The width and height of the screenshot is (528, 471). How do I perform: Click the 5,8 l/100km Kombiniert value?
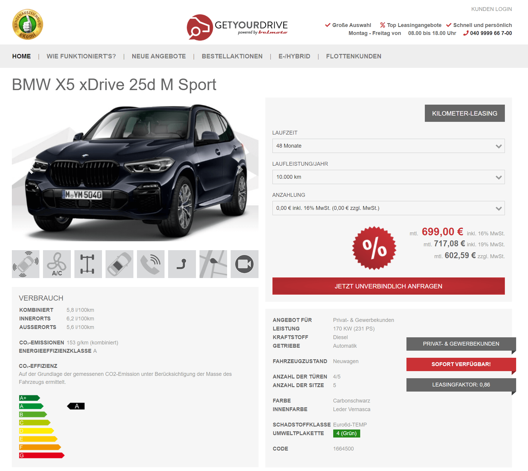[x=80, y=310]
